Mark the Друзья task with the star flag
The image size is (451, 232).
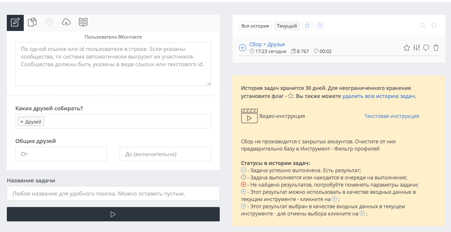406,48
